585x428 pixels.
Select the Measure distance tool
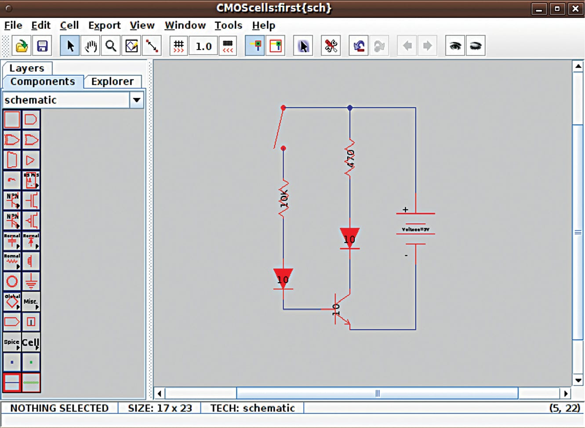pyautogui.click(x=152, y=46)
